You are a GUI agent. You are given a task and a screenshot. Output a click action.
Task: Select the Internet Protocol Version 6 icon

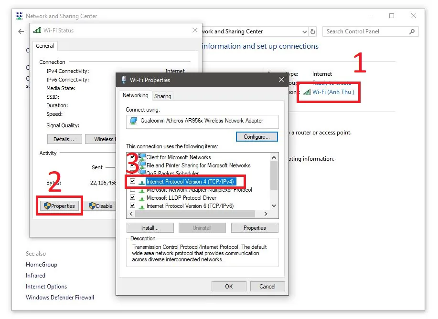point(142,206)
